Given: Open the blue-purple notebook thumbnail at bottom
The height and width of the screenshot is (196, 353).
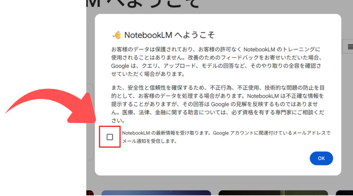Looking at the screenshot, I should pyautogui.click(x=156, y=193).
